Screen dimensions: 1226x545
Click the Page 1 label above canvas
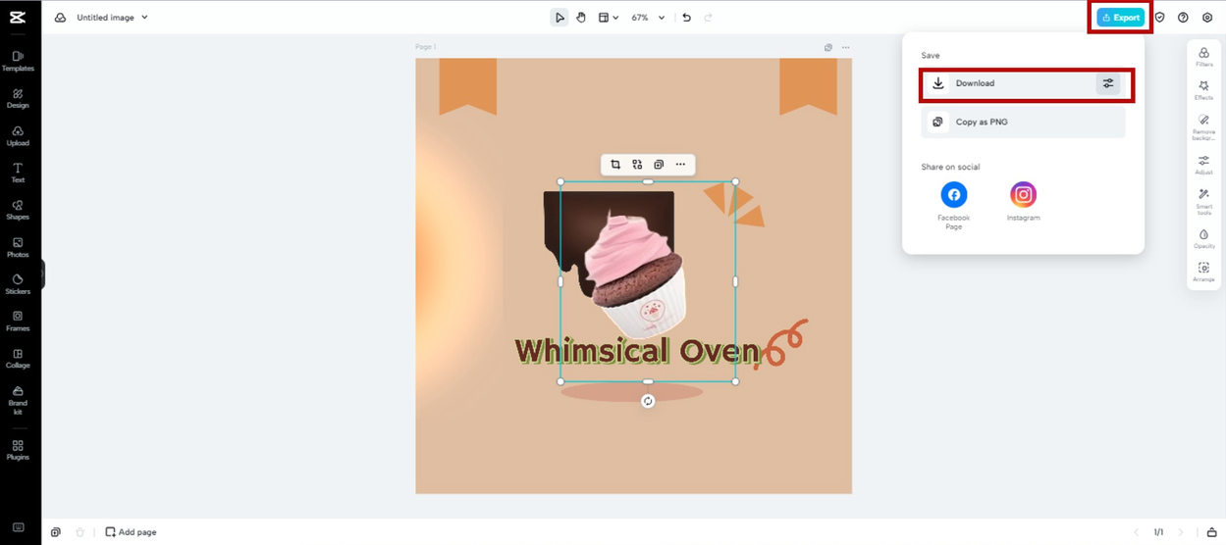(x=425, y=47)
